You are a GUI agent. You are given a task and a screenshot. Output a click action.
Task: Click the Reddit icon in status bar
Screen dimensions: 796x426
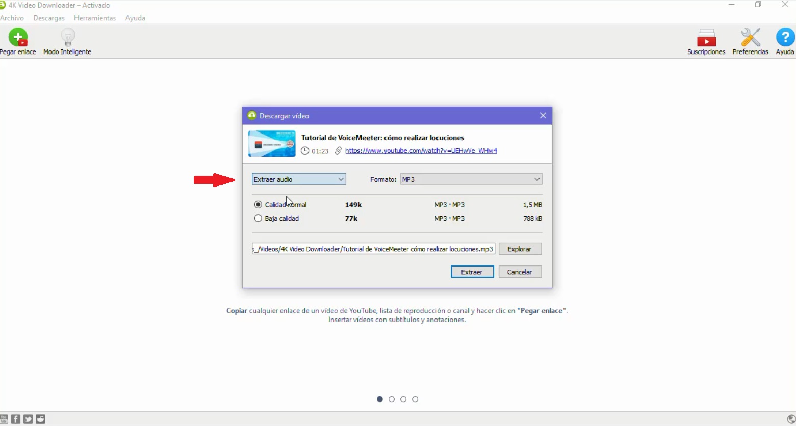(x=41, y=419)
